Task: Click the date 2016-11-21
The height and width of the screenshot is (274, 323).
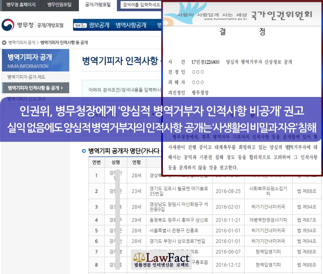Action: tap(228, 220)
